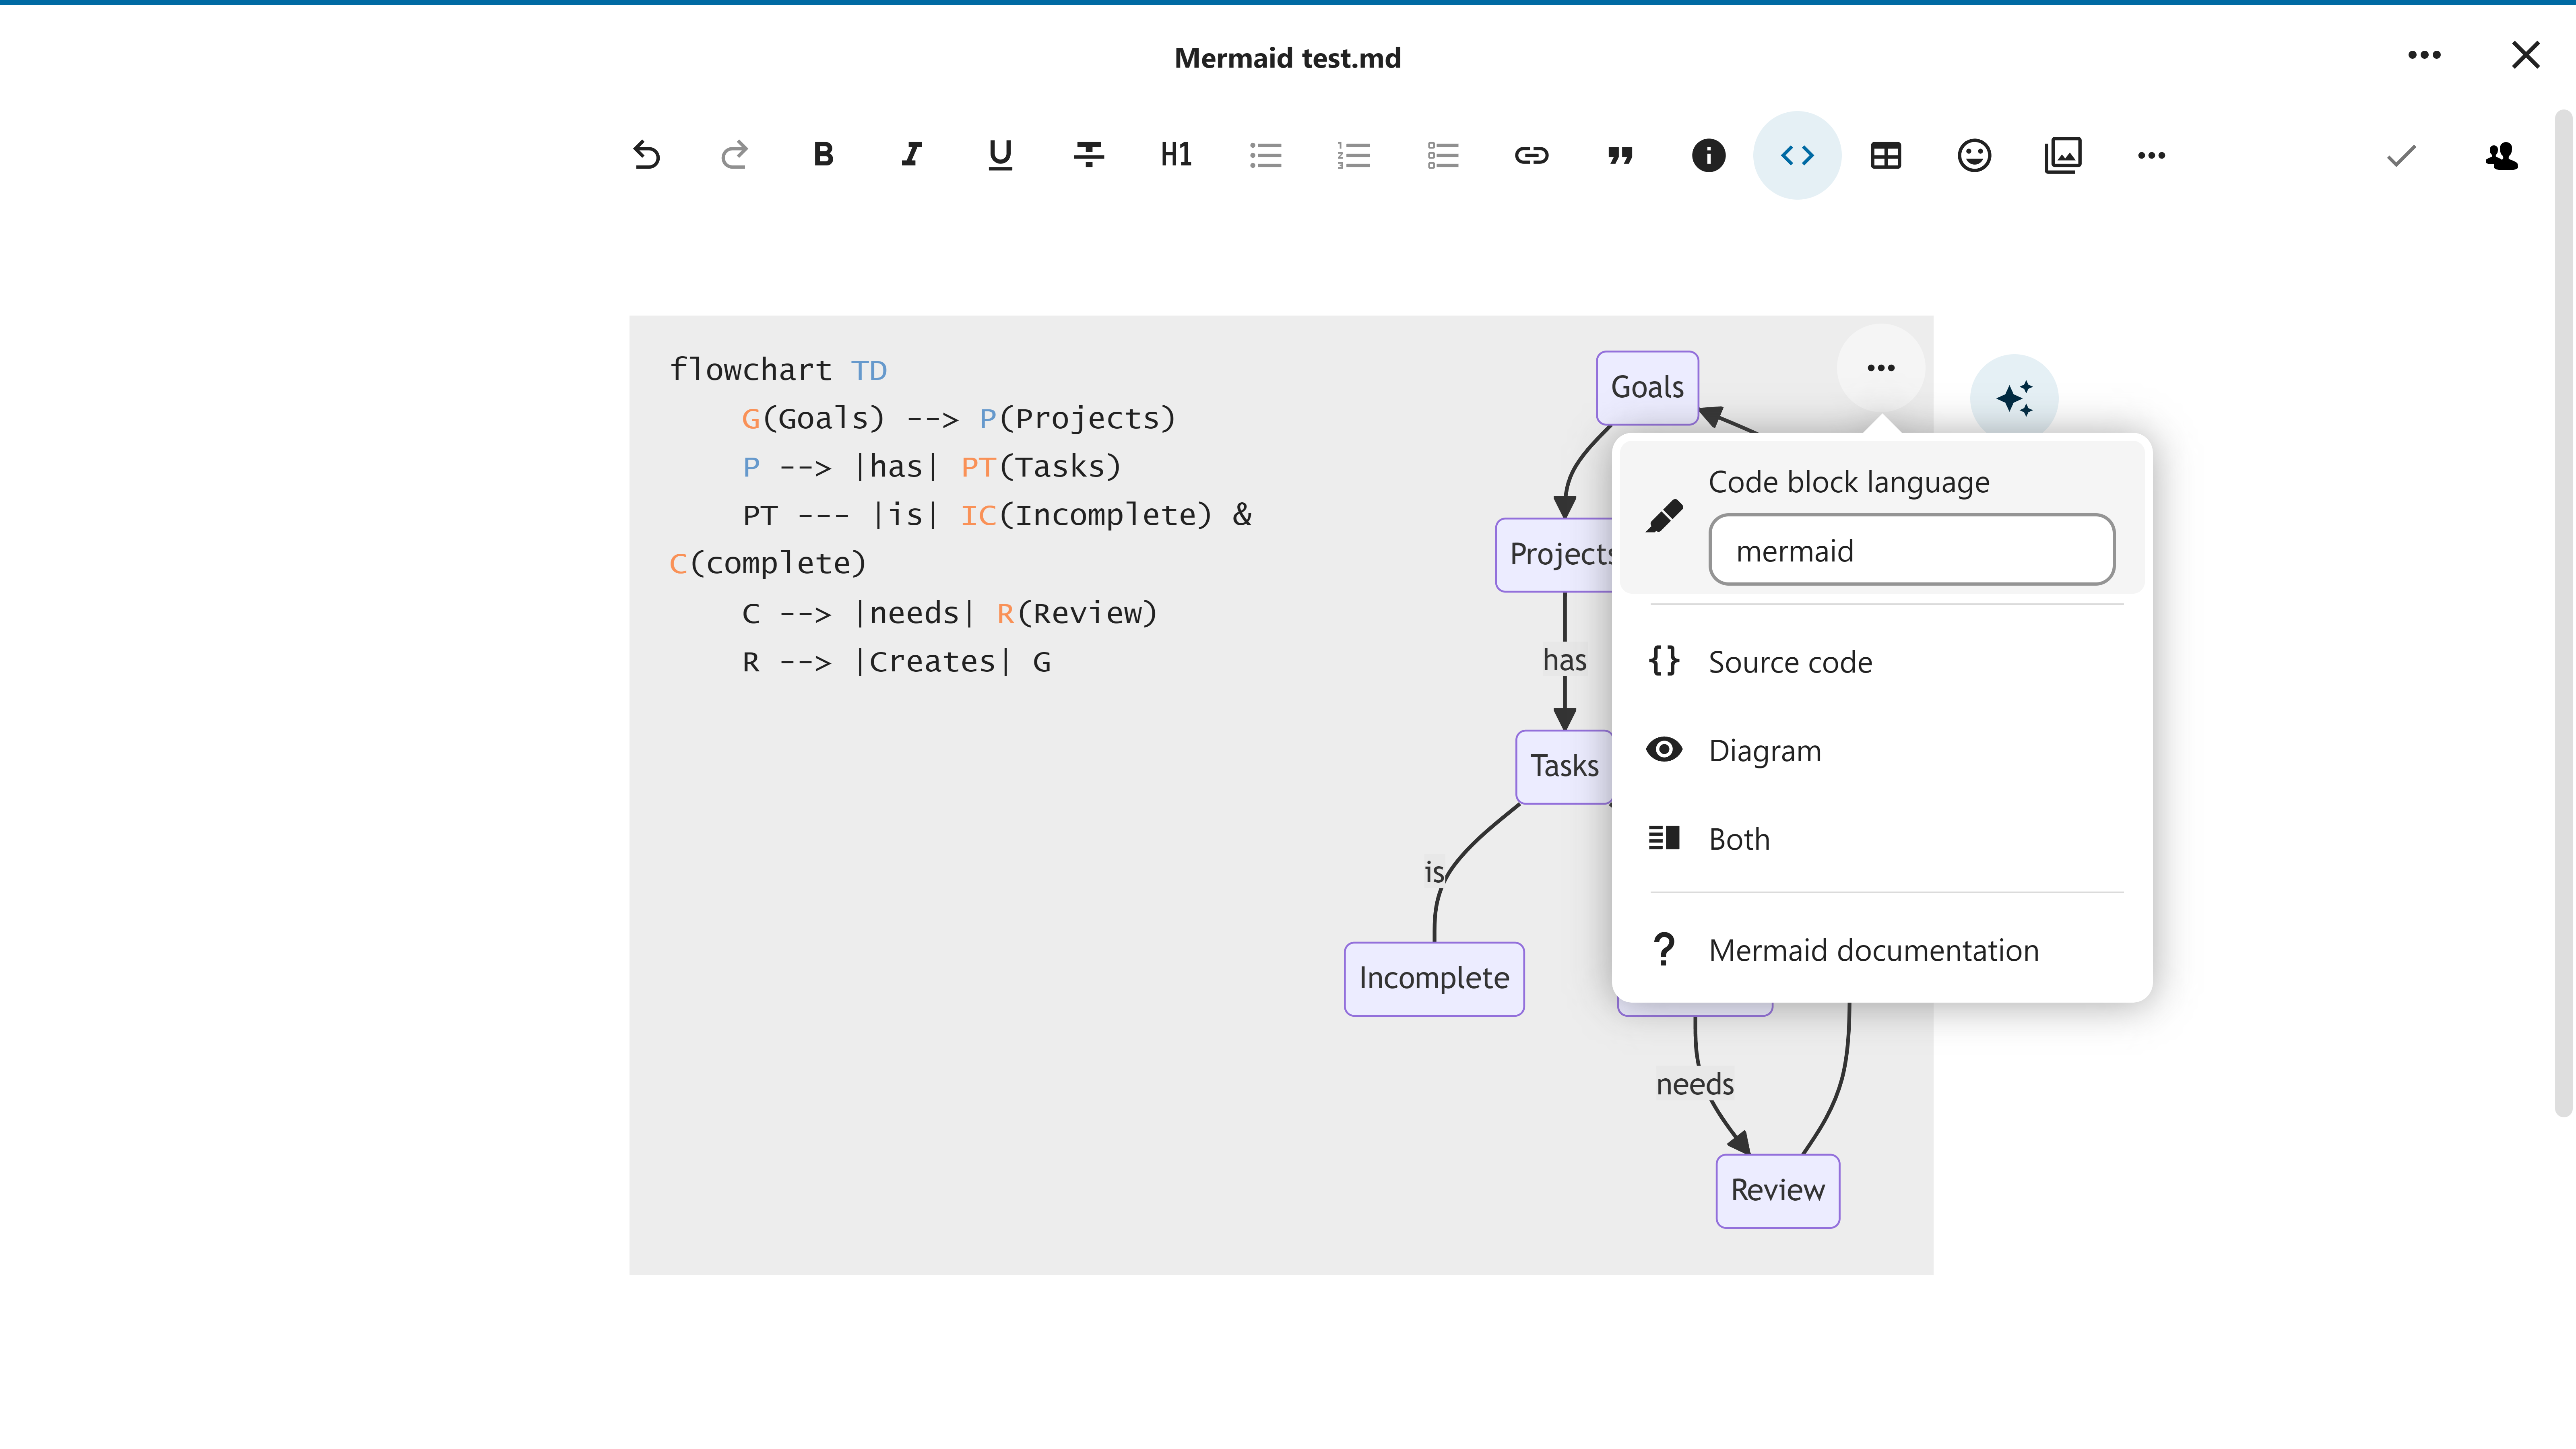The height and width of the screenshot is (1449, 2576).
Task: Insert an image attachment
Action: click(2062, 155)
